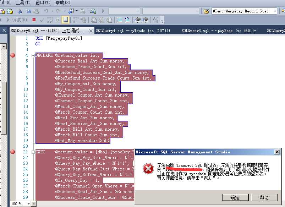
Task: Select the Results to Grid icon
Action: [x=102, y=20]
